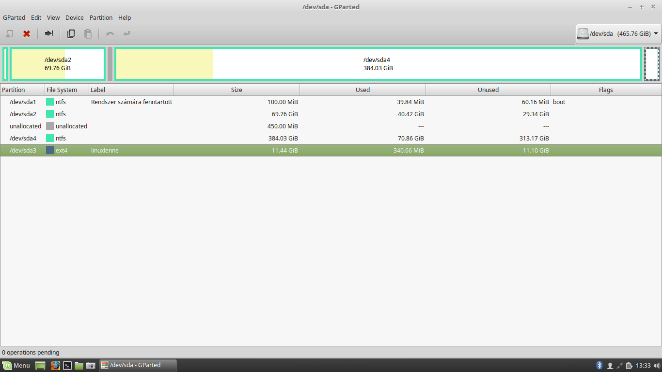Image resolution: width=662 pixels, height=372 pixels.
Task: Click the battery status tray icon
Action: tap(629, 366)
